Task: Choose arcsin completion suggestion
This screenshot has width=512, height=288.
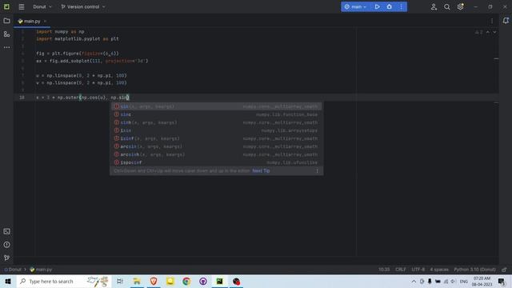Action: (216, 146)
